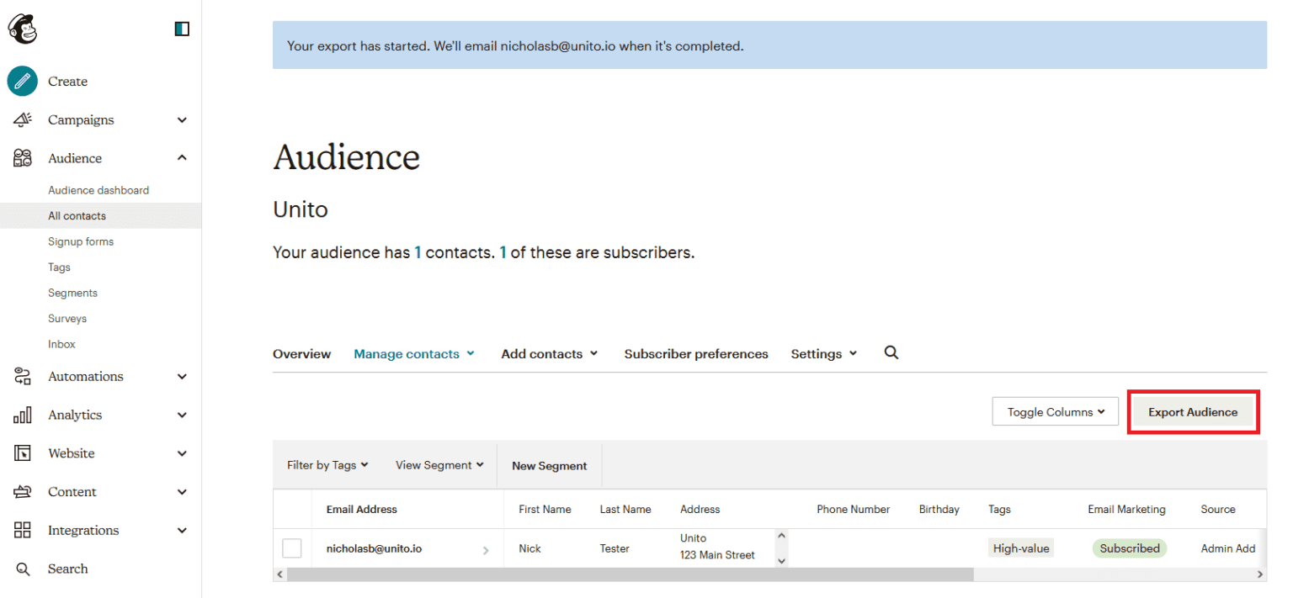Viewport: 1293px width, 598px height.
Task: Click the Content sidebar icon
Action: pyautogui.click(x=22, y=491)
